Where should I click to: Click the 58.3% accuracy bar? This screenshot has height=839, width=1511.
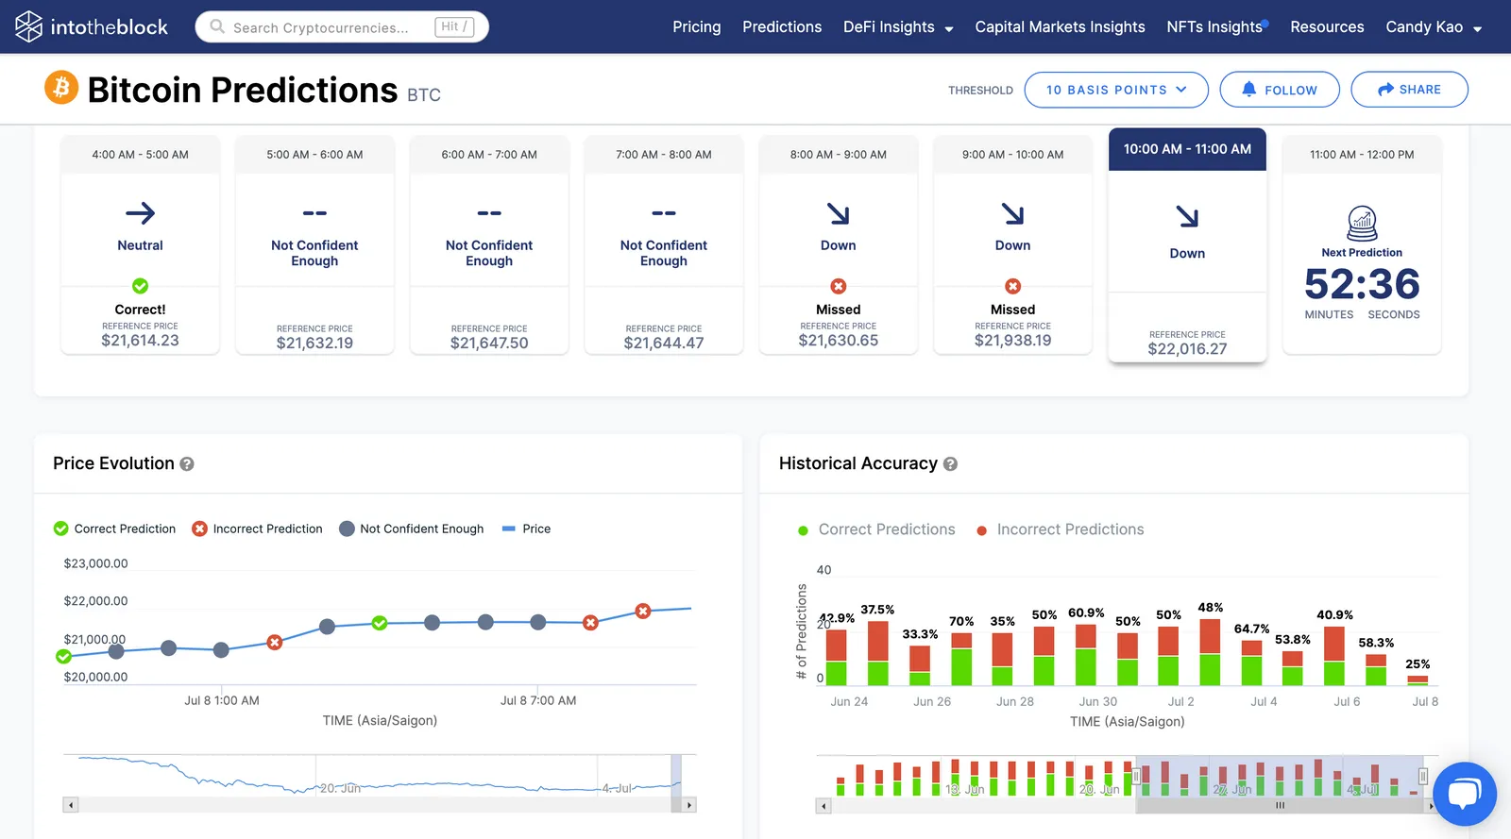tap(1376, 670)
